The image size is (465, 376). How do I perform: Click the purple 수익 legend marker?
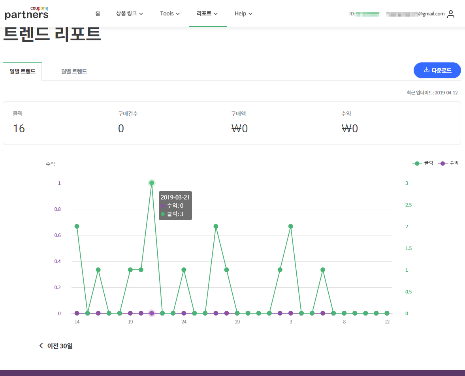[442, 163]
